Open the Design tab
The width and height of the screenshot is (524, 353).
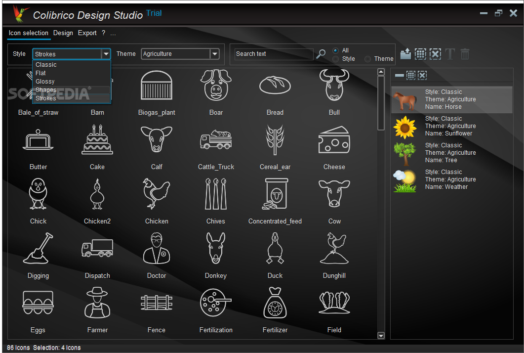point(63,33)
